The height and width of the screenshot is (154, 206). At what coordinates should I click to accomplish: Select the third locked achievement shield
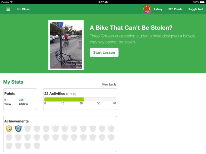click(x=46, y=128)
